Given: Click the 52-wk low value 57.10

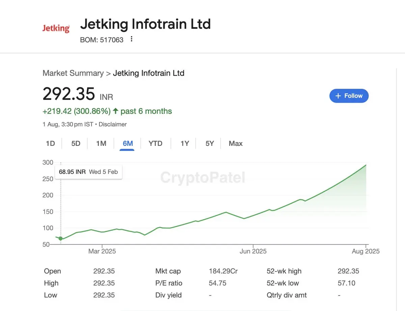Looking at the screenshot, I should click(x=346, y=283).
